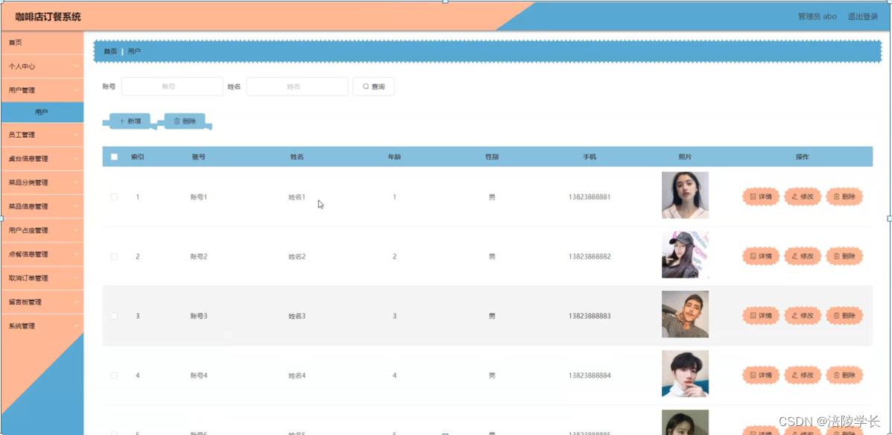
Task: Click the 姓名3 table cell
Action: tap(297, 316)
